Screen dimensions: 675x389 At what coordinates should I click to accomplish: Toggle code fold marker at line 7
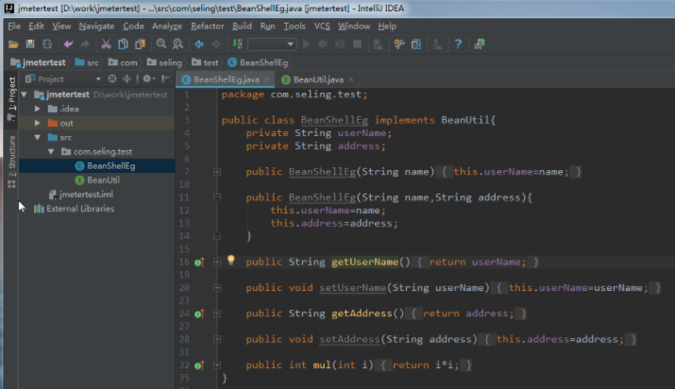tap(217, 172)
